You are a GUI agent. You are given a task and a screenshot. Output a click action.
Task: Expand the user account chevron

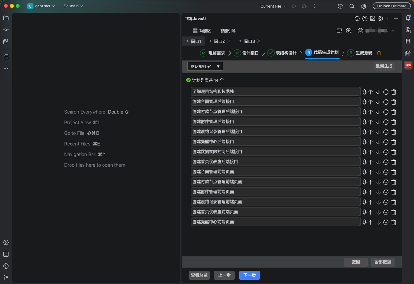click(x=393, y=31)
